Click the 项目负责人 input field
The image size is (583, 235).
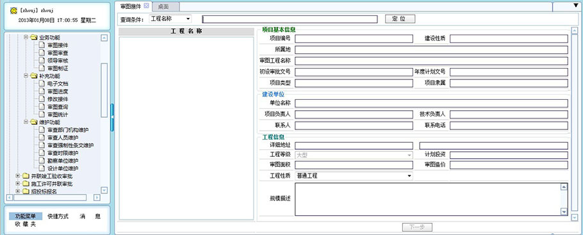pos(354,115)
